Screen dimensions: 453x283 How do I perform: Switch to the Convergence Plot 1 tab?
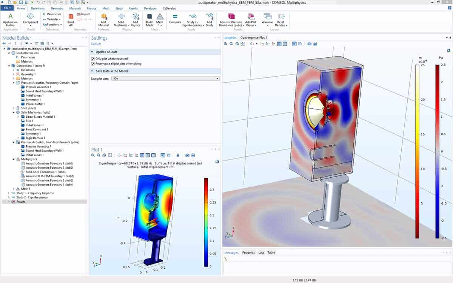254,38
